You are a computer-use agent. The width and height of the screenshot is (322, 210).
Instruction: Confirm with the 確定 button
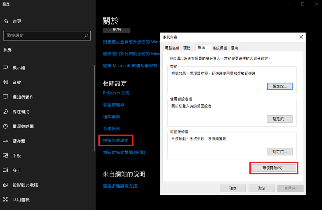coord(233,188)
